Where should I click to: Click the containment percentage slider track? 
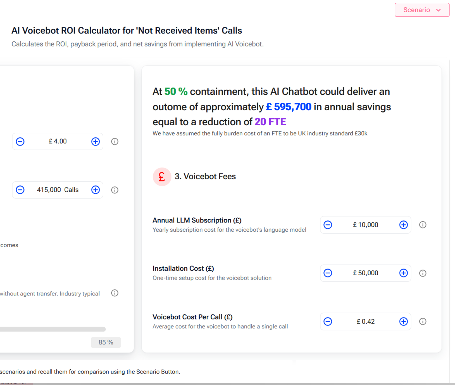point(53,329)
